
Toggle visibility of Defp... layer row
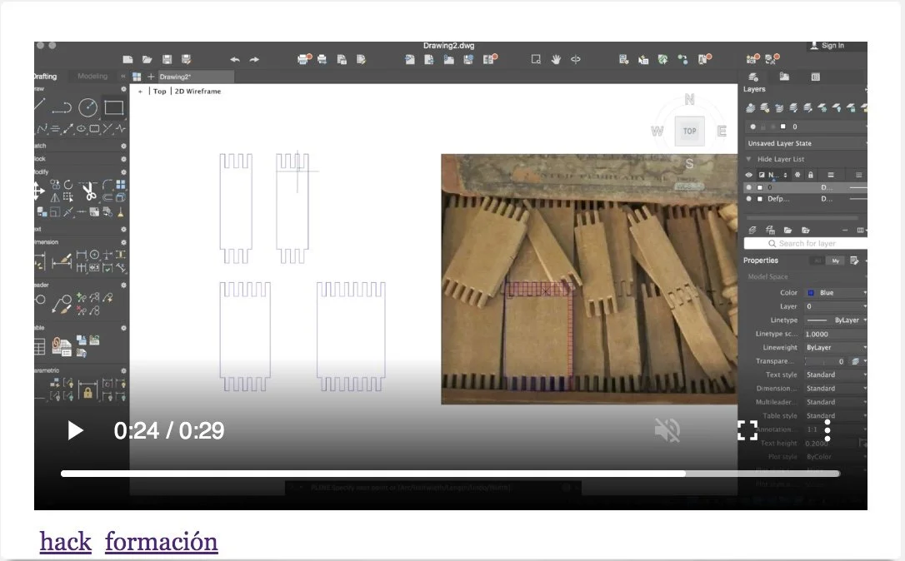pyautogui.click(x=749, y=199)
